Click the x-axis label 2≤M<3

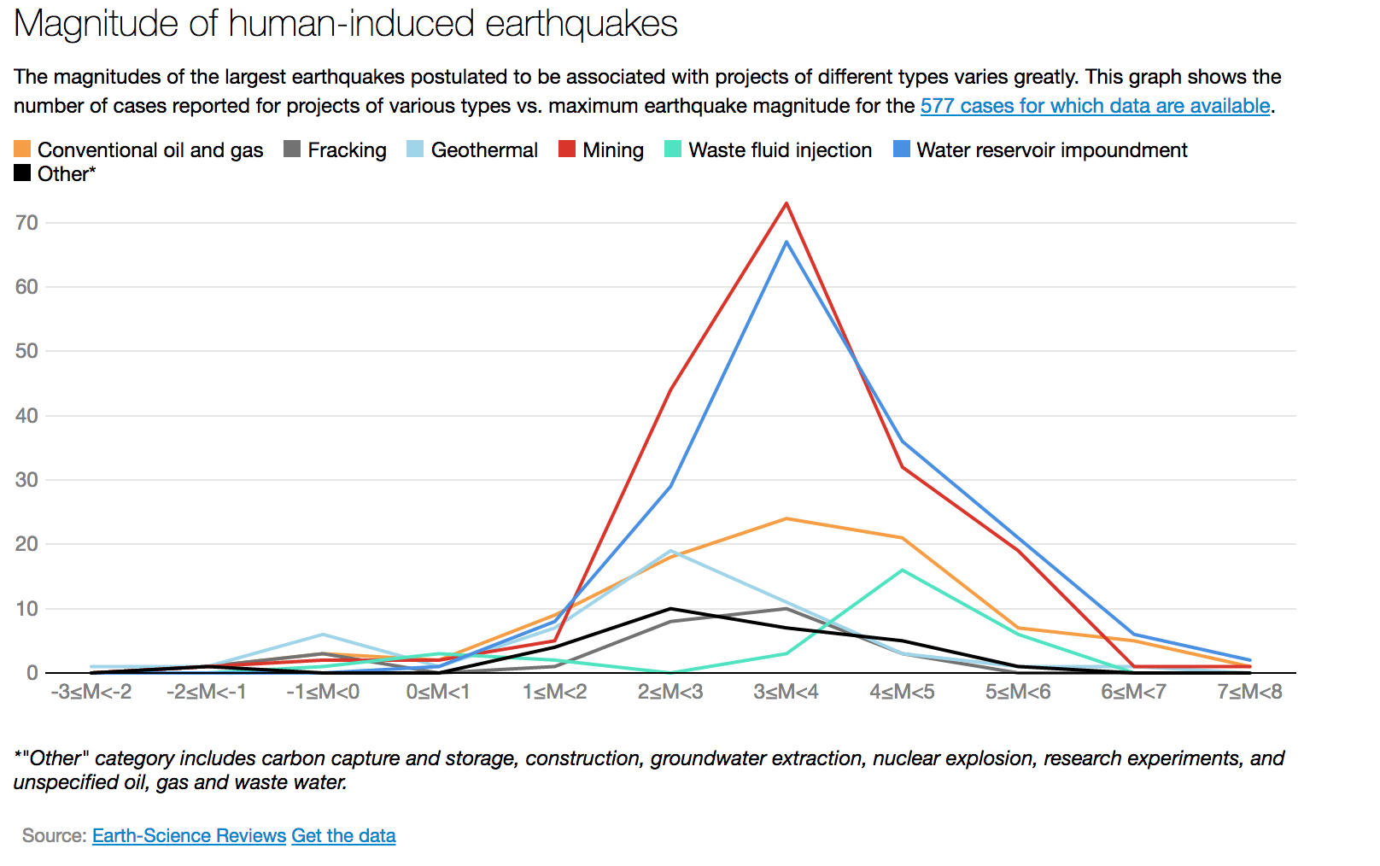(x=670, y=692)
